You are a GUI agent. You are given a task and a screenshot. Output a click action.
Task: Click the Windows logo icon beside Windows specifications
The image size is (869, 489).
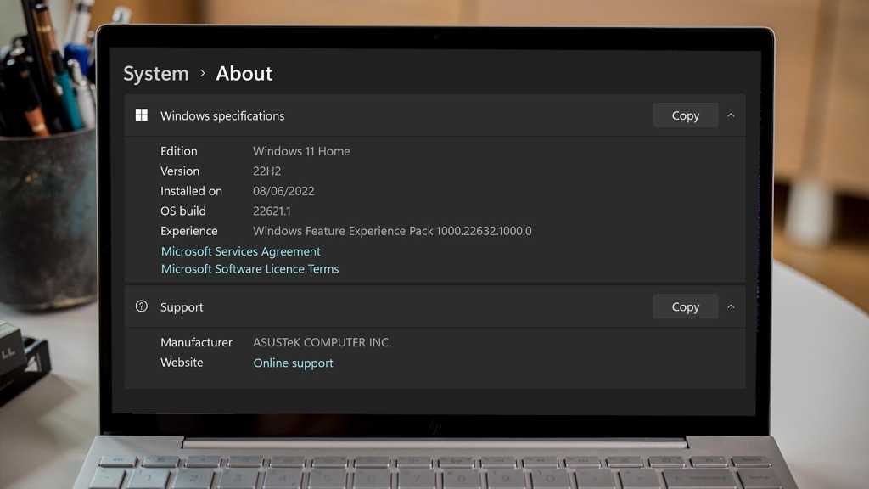coord(142,115)
